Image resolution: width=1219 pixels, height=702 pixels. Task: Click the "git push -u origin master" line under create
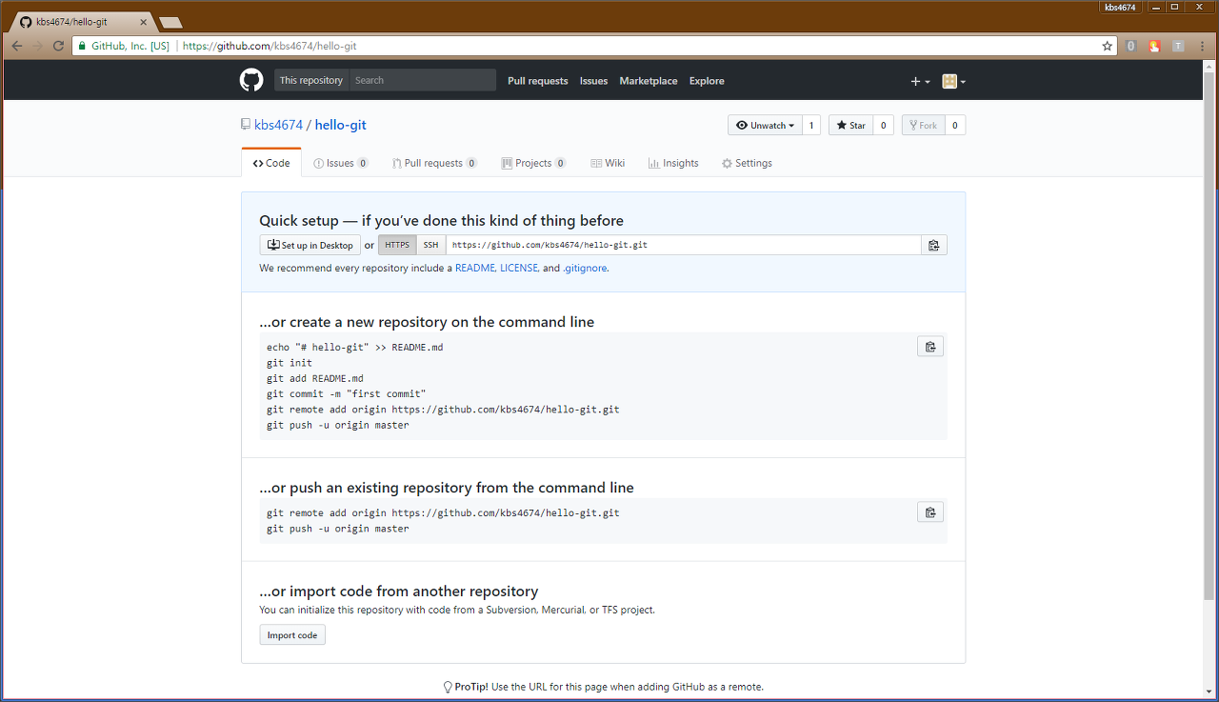(x=338, y=425)
